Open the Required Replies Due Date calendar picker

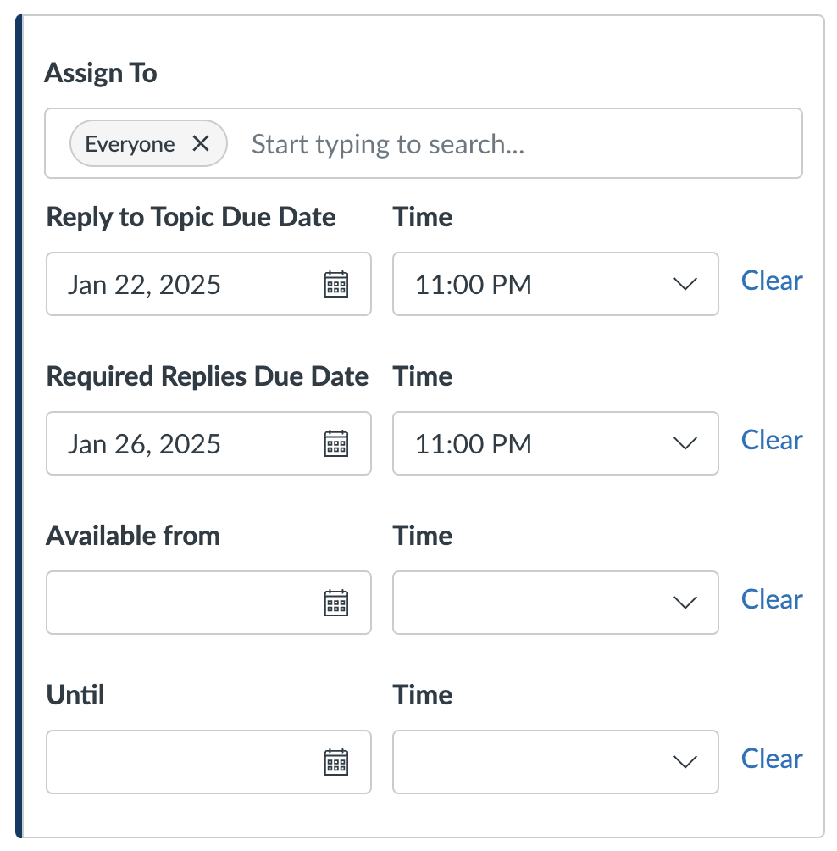(337, 443)
